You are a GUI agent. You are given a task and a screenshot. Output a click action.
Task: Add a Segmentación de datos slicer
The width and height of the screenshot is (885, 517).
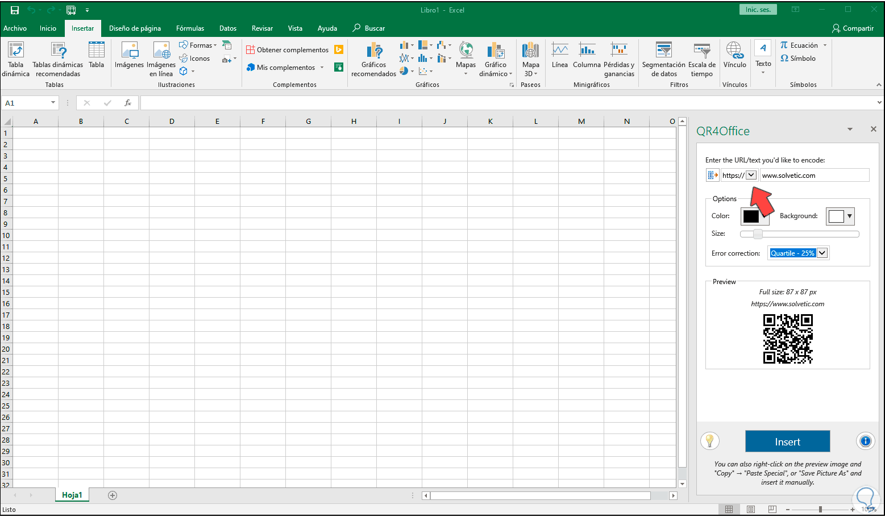pos(663,59)
